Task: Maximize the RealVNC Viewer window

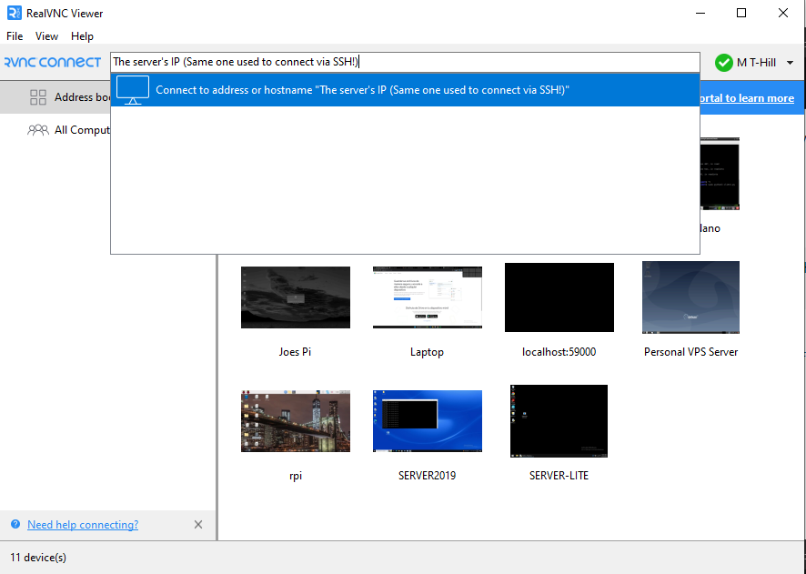Action: point(741,13)
